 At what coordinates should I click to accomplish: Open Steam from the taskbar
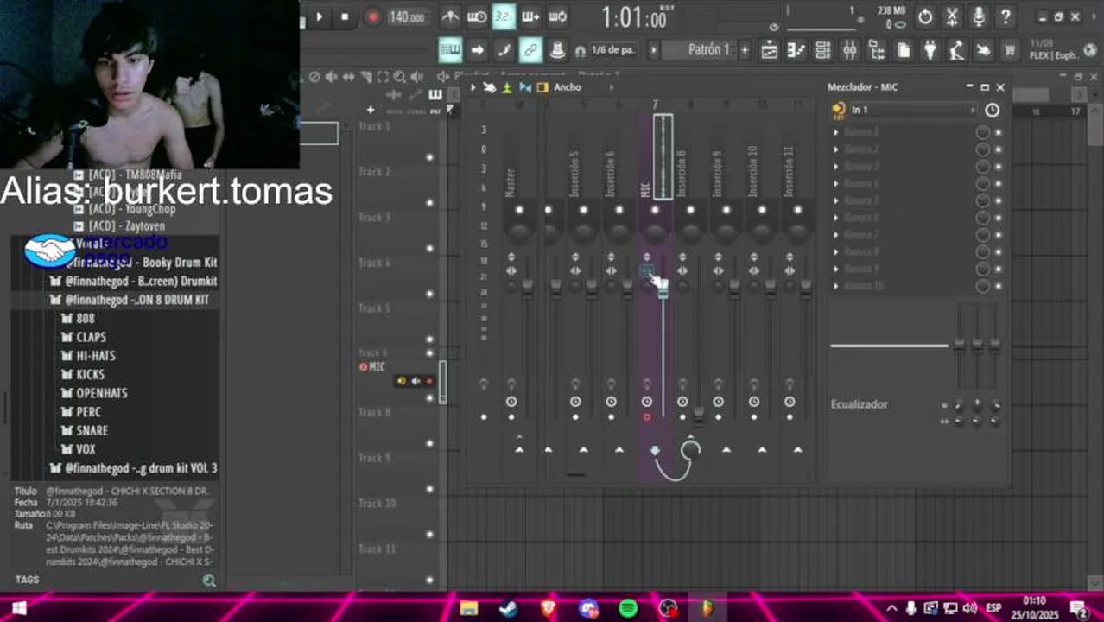click(x=508, y=608)
